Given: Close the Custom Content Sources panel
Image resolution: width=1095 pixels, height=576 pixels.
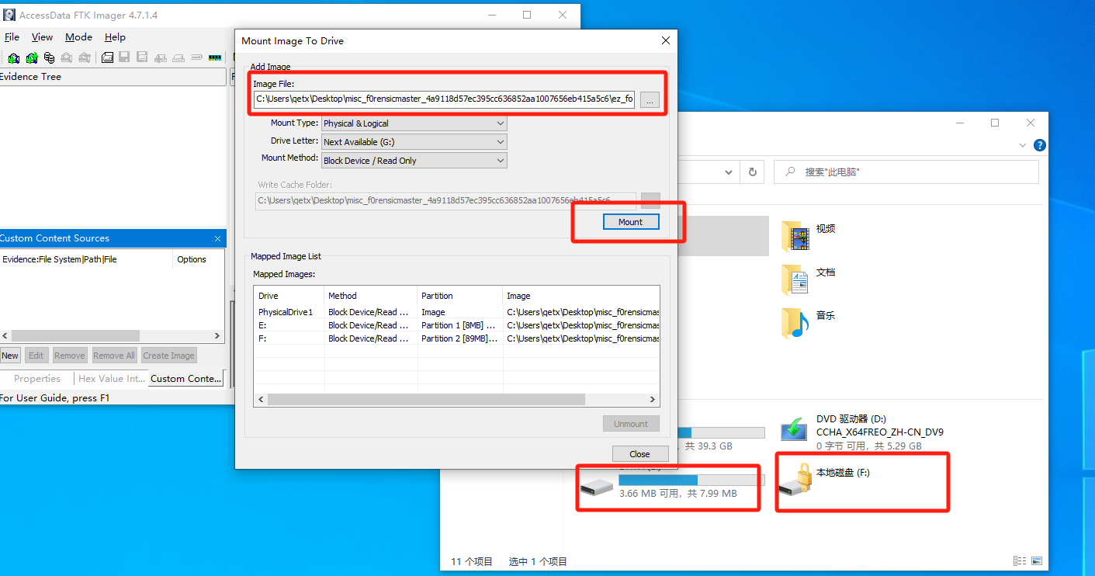Looking at the screenshot, I should 217,238.
